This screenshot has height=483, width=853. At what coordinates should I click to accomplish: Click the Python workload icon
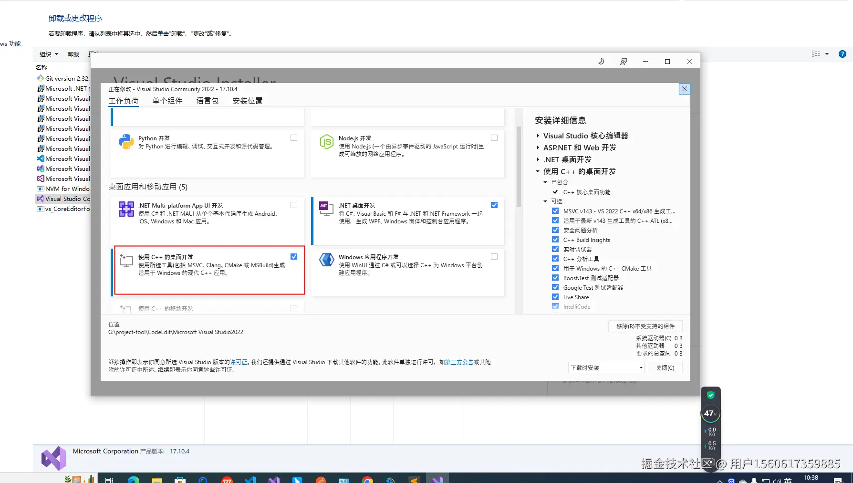pyautogui.click(x=126, y=142)
